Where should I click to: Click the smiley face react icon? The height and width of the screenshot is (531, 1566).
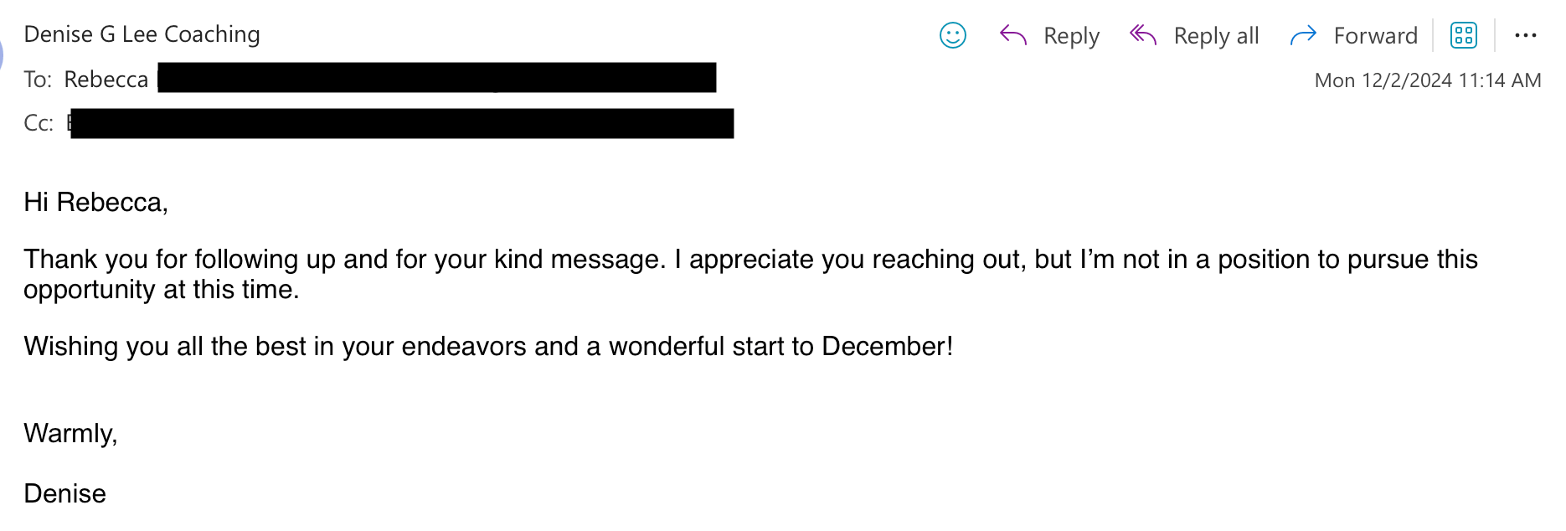click(x=953, y=35)
